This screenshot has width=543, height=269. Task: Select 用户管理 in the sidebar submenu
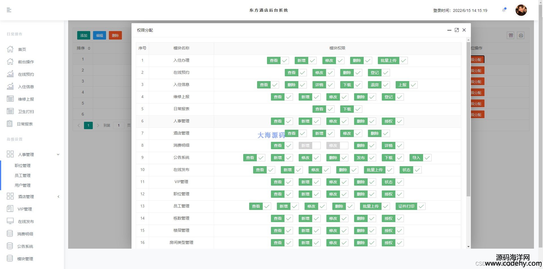pyautogui.click(x=23, y=185)
